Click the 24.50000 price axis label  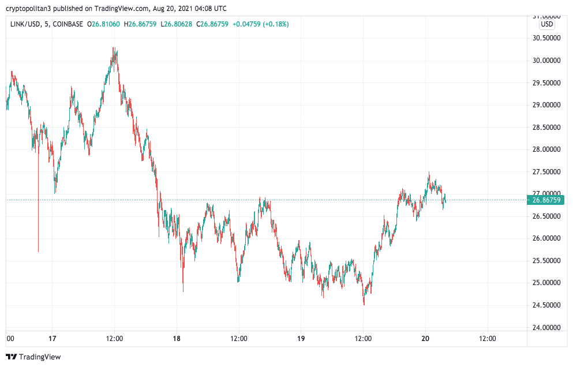pyautogui.click(x=546, y=305)
